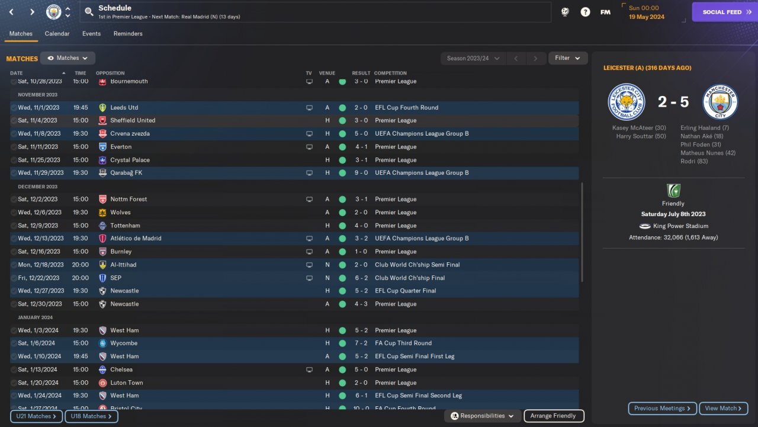Open the help question mark icon
The image size is (758, 427).
click(x=585, y=12)
